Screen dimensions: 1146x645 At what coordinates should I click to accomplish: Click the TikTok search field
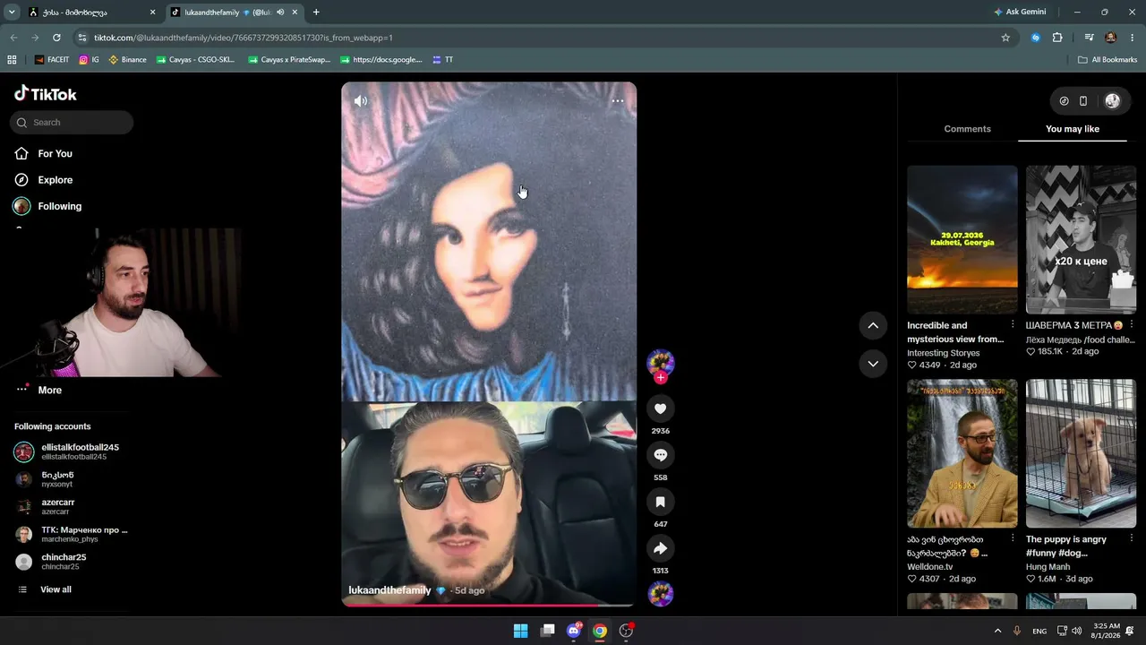pos(72,123)
